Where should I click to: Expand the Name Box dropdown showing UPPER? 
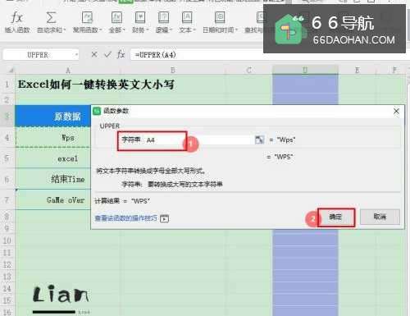click(x=76, y=55)
